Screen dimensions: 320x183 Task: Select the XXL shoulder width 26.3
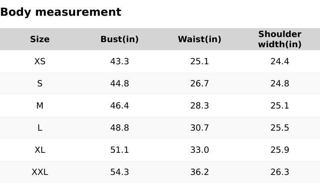279,172
